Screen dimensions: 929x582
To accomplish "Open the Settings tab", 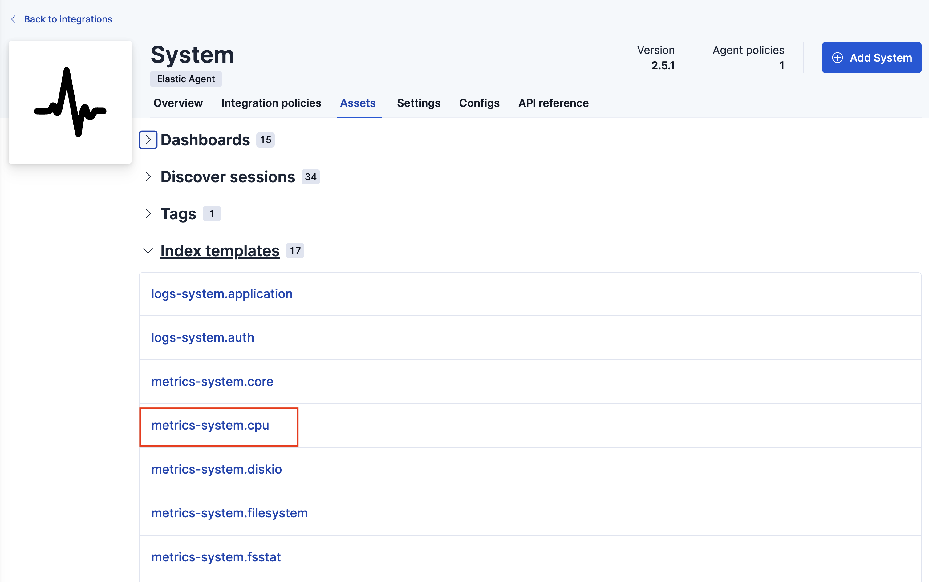I will coord(418,103).
